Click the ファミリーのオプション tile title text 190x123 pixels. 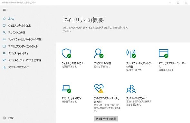coord(137,98)
